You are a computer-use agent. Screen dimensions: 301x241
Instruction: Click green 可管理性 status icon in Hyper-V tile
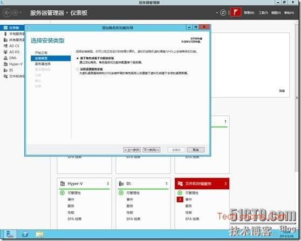click(62, 192)
